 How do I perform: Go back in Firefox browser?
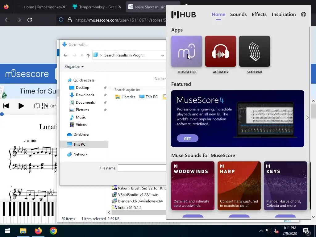[x=7, y=20]
